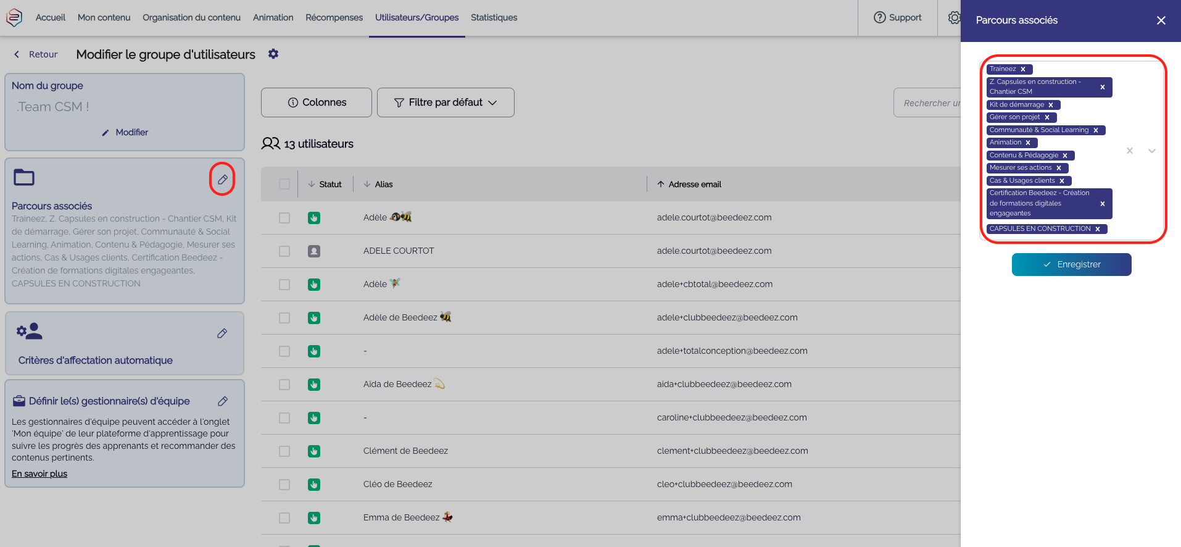
Task: Sort the table by Adresse email column
Action: click(694, 184)
